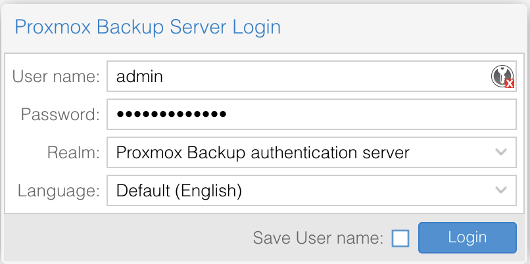Click the Default (English) language box
530x264 pixels.
point(312,190)
